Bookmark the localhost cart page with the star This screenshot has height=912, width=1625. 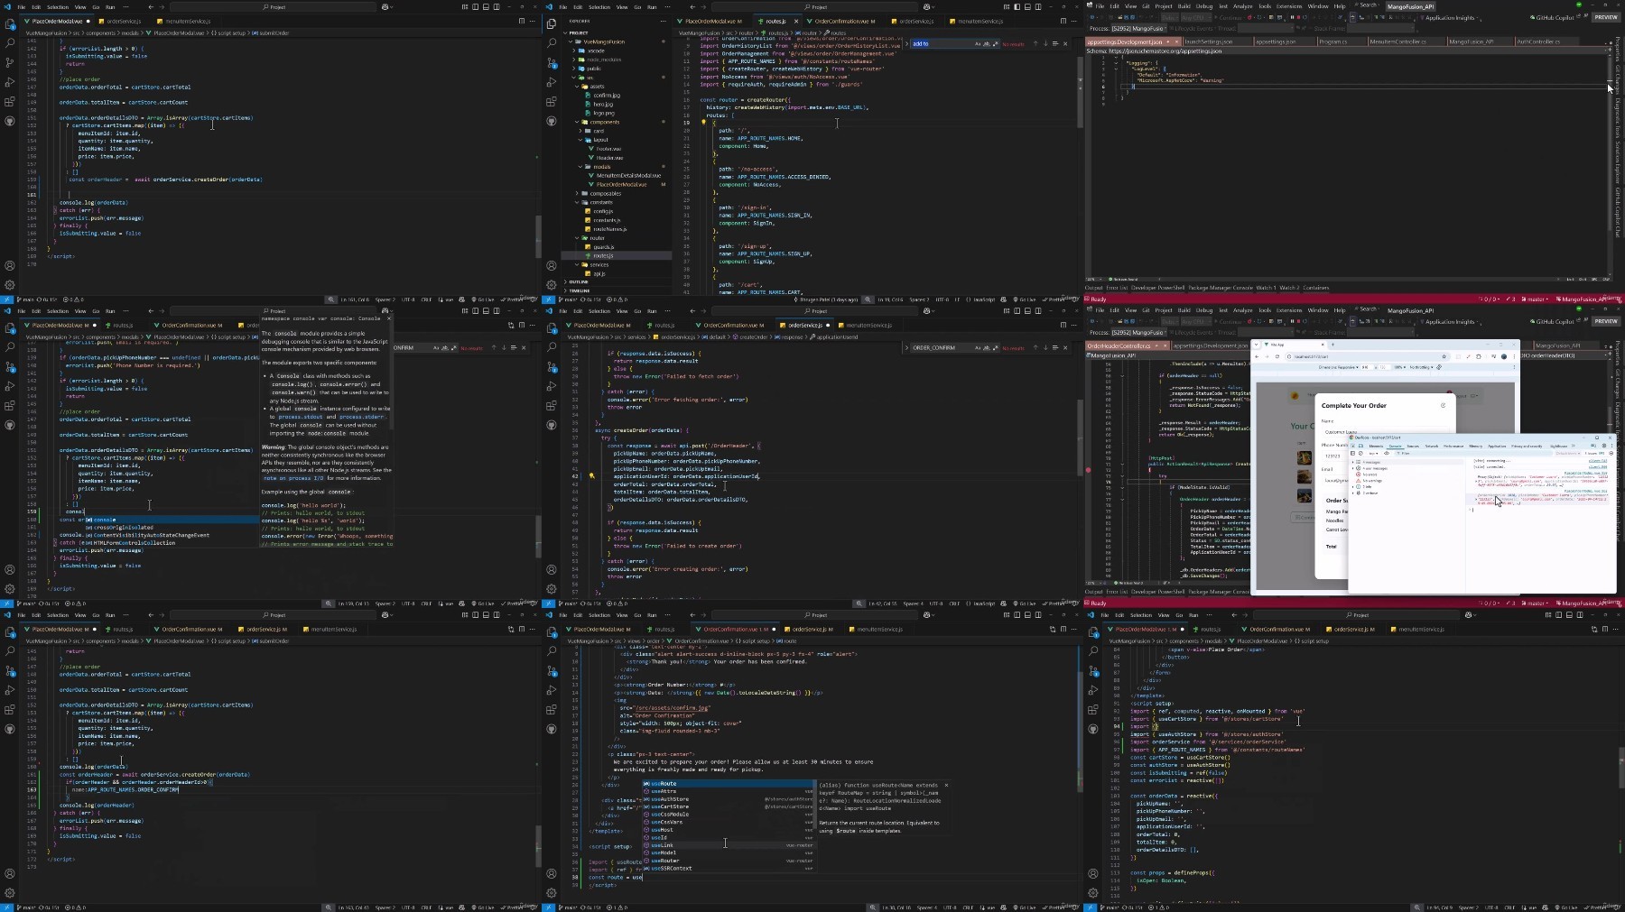(1444, 356)
